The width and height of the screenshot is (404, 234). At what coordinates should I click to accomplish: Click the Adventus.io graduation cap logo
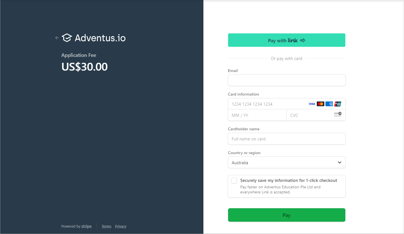tap(67, 38)
